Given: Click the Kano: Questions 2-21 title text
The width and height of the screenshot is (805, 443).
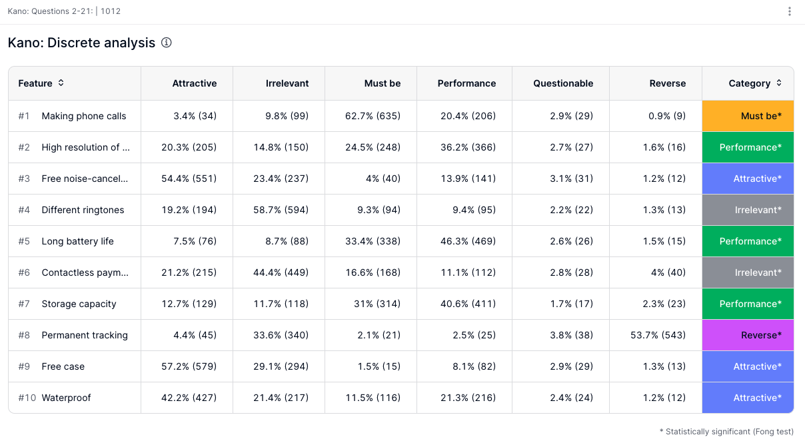Looking at the screenshot, I should click(x=51, y=11).
